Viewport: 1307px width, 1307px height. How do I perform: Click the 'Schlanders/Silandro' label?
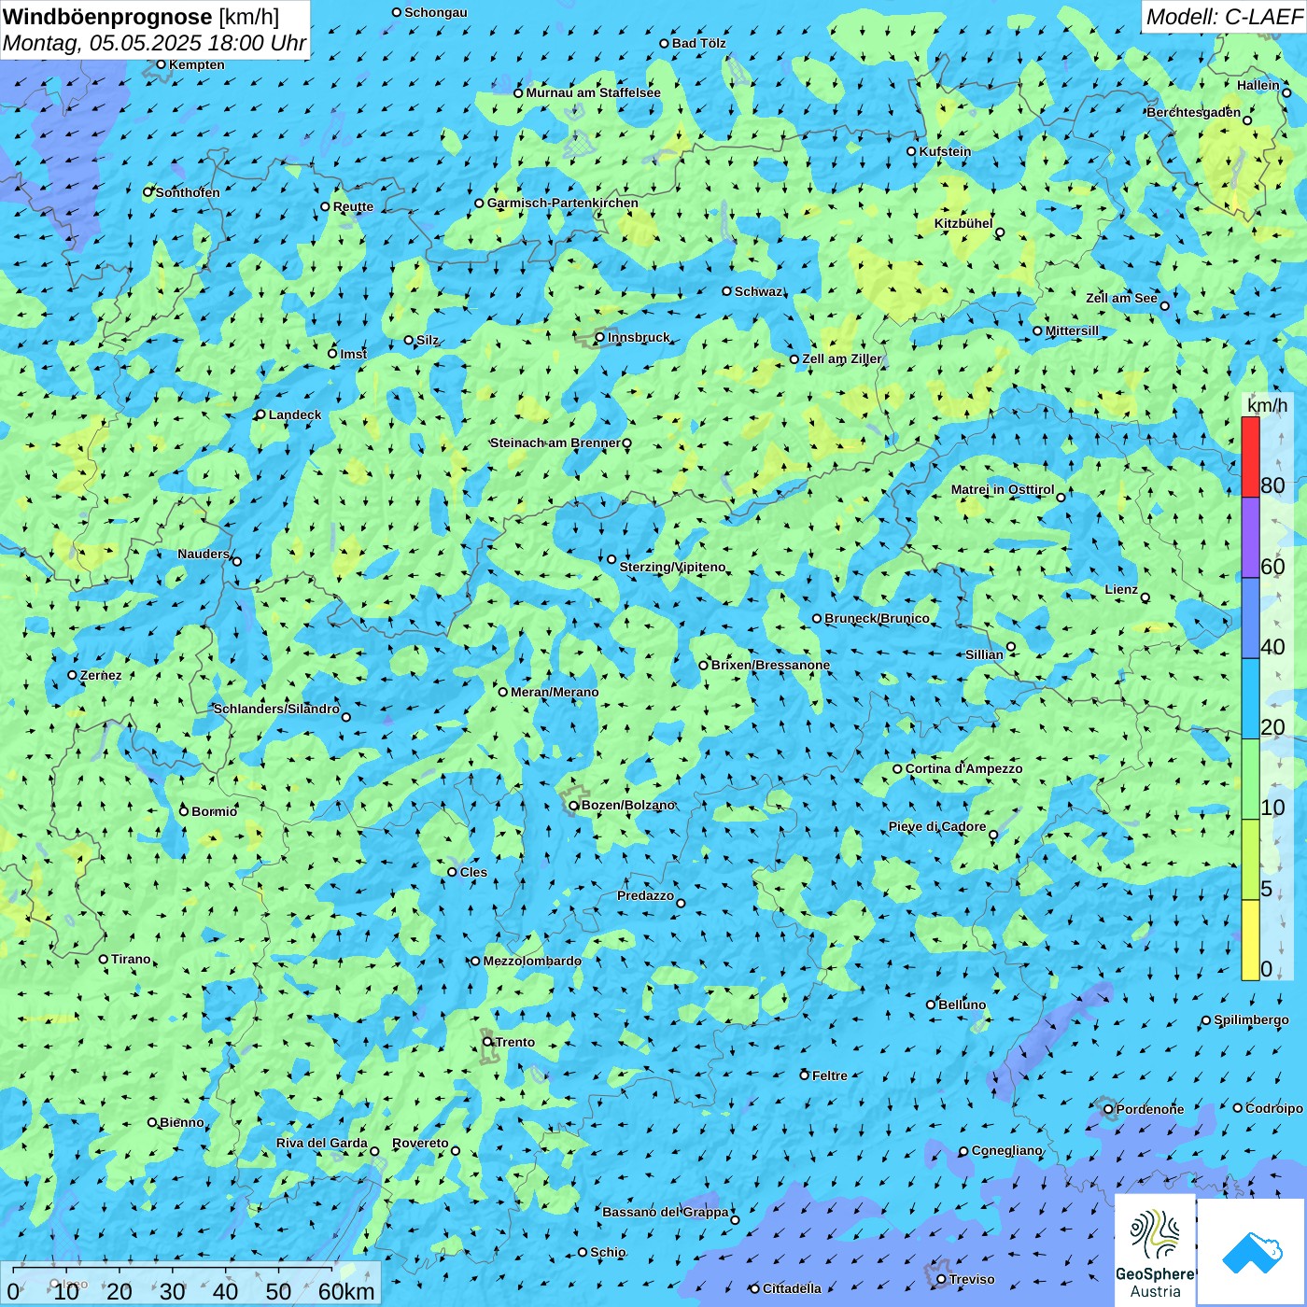[x=276, y=709]
